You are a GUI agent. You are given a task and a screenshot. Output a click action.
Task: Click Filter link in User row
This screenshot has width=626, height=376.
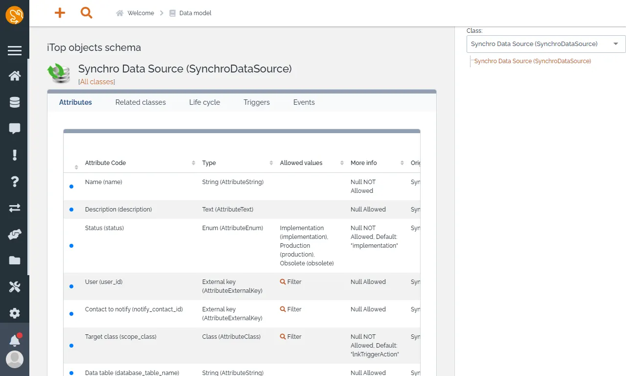[x=291, y=282]
